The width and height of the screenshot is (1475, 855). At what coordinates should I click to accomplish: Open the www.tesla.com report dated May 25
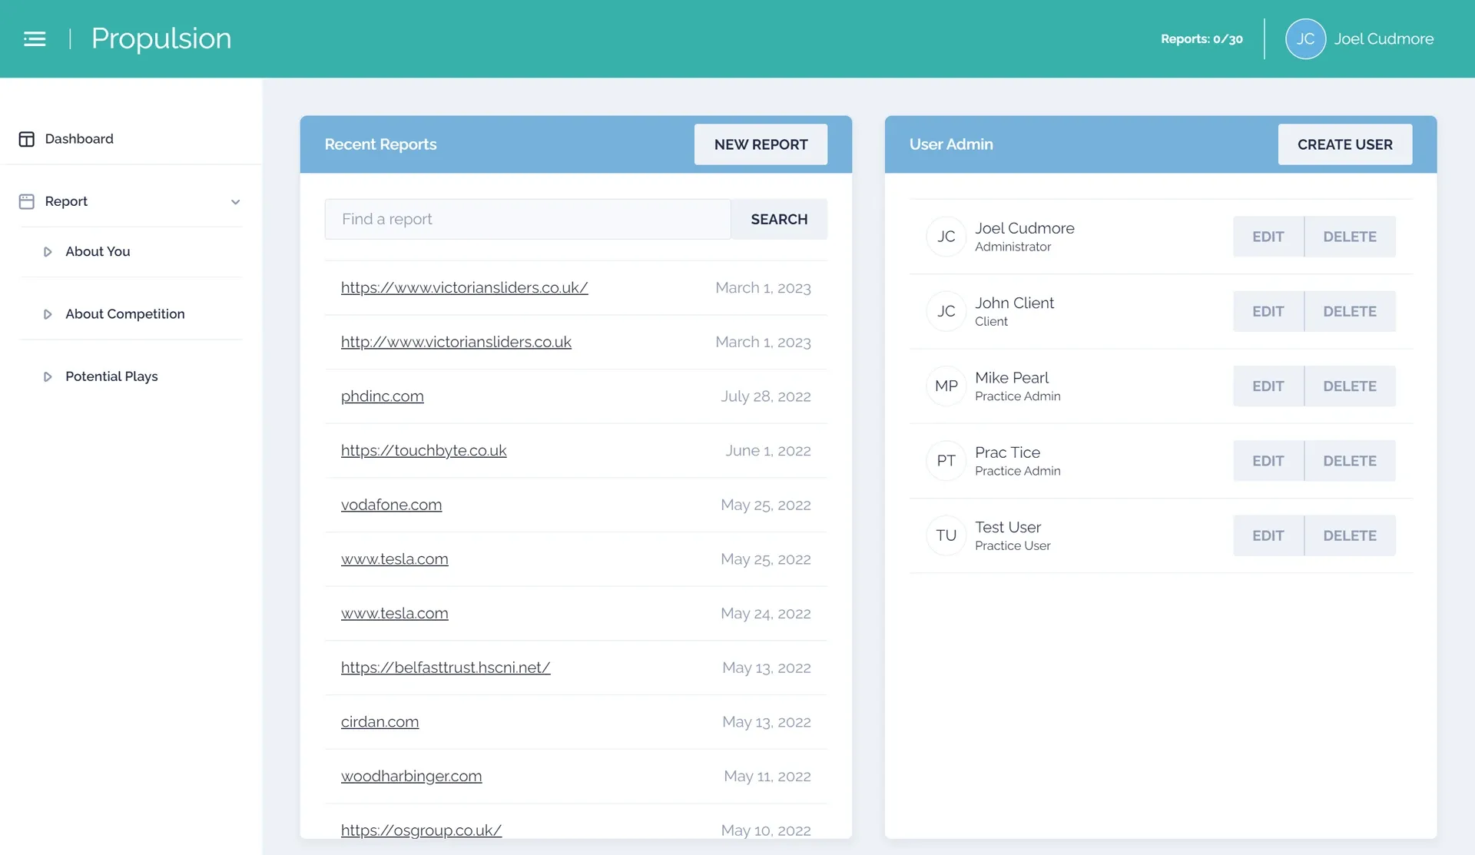394,559
